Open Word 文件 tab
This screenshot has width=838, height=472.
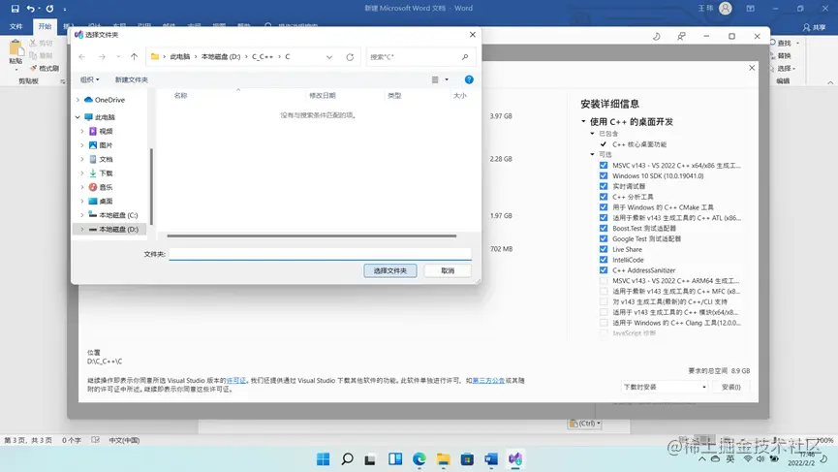[16, 26]
